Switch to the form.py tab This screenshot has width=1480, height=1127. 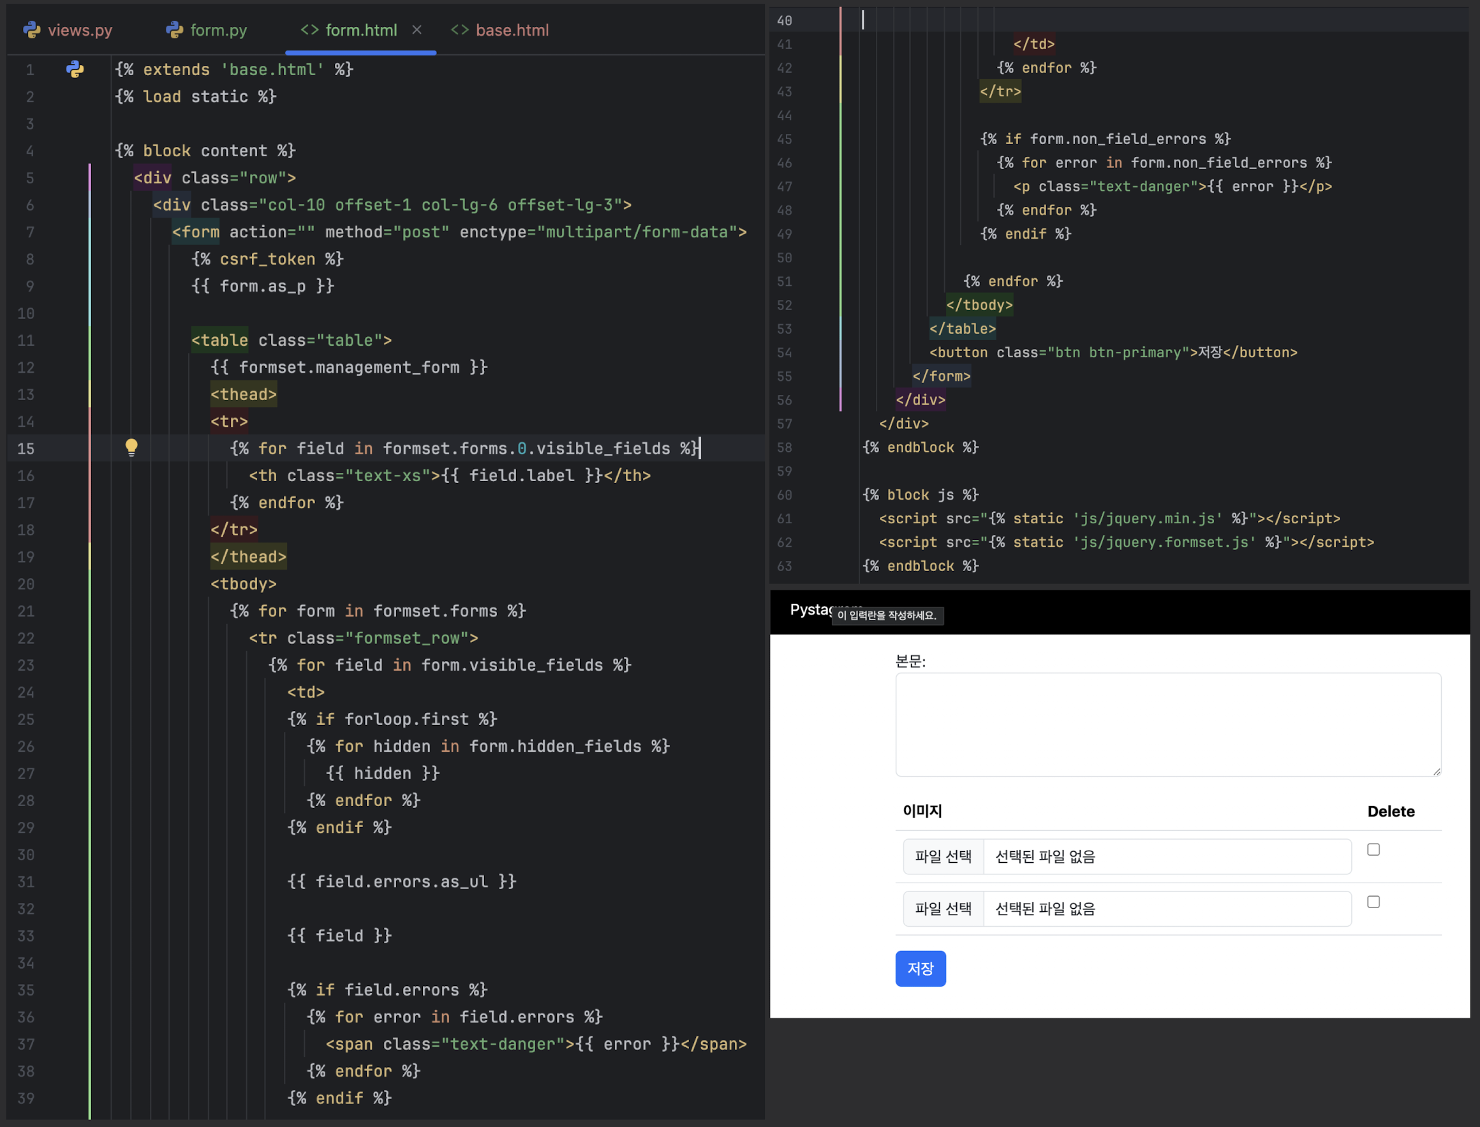pyautogui.click(x=218, y=30)
